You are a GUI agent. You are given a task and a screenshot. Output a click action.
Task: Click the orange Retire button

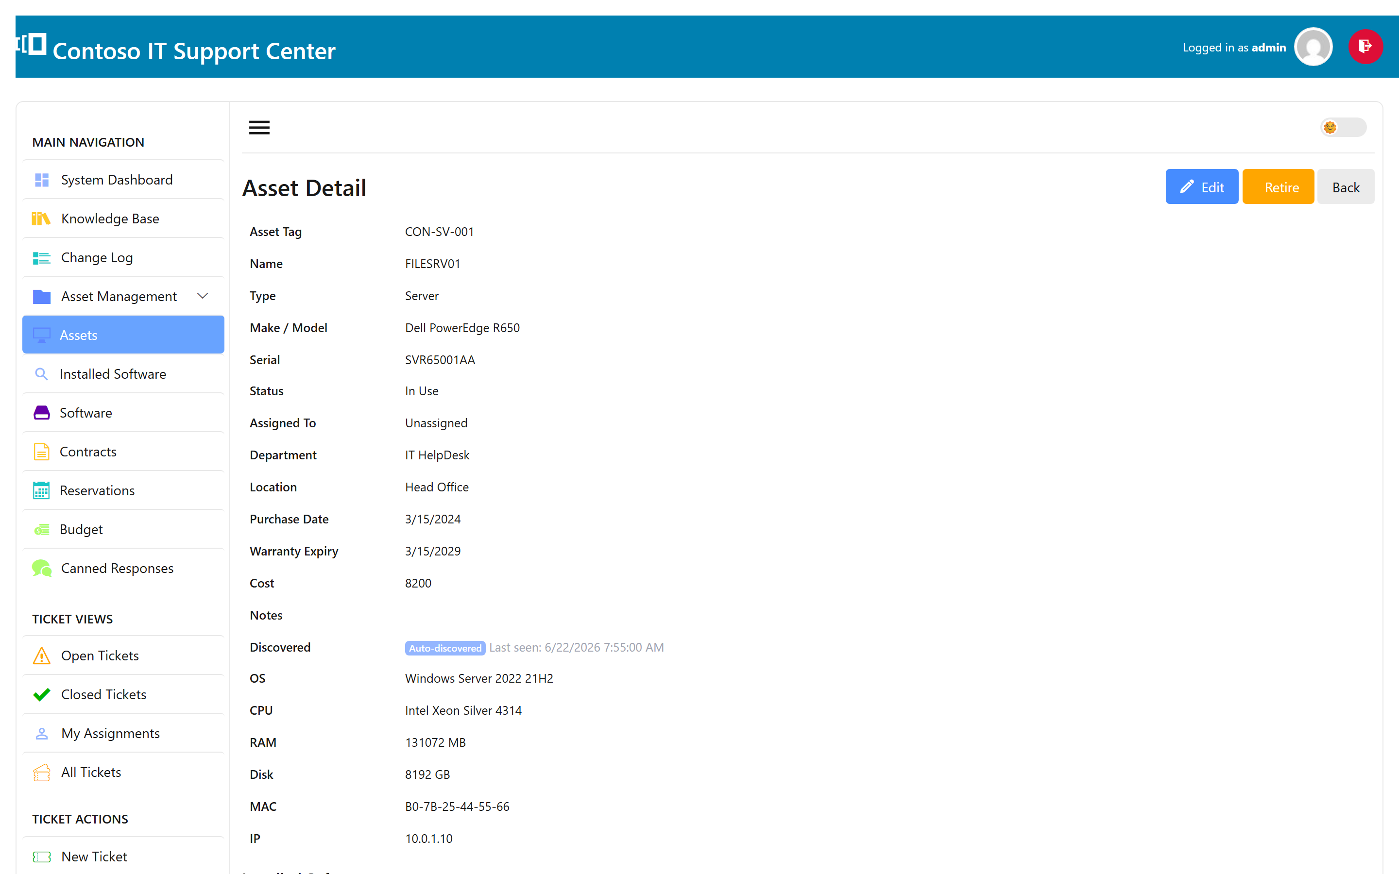click(x=1278, y=187)
